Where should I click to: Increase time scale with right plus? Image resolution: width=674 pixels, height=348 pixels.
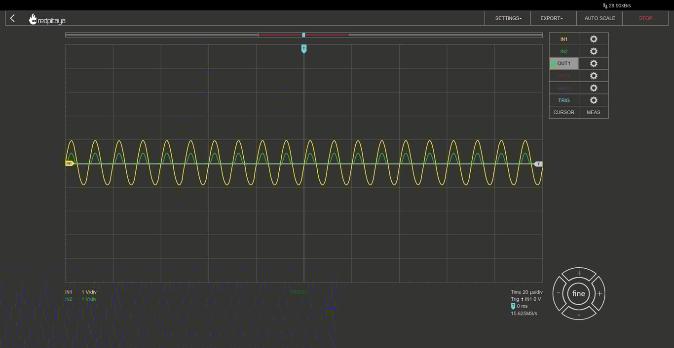tap(599, 294)
